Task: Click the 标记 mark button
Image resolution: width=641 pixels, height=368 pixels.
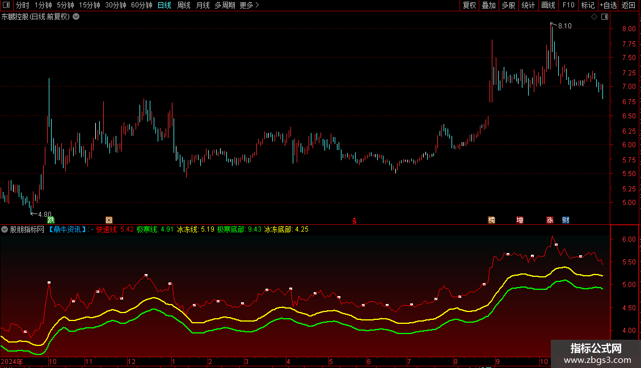Action: (588, 5)
